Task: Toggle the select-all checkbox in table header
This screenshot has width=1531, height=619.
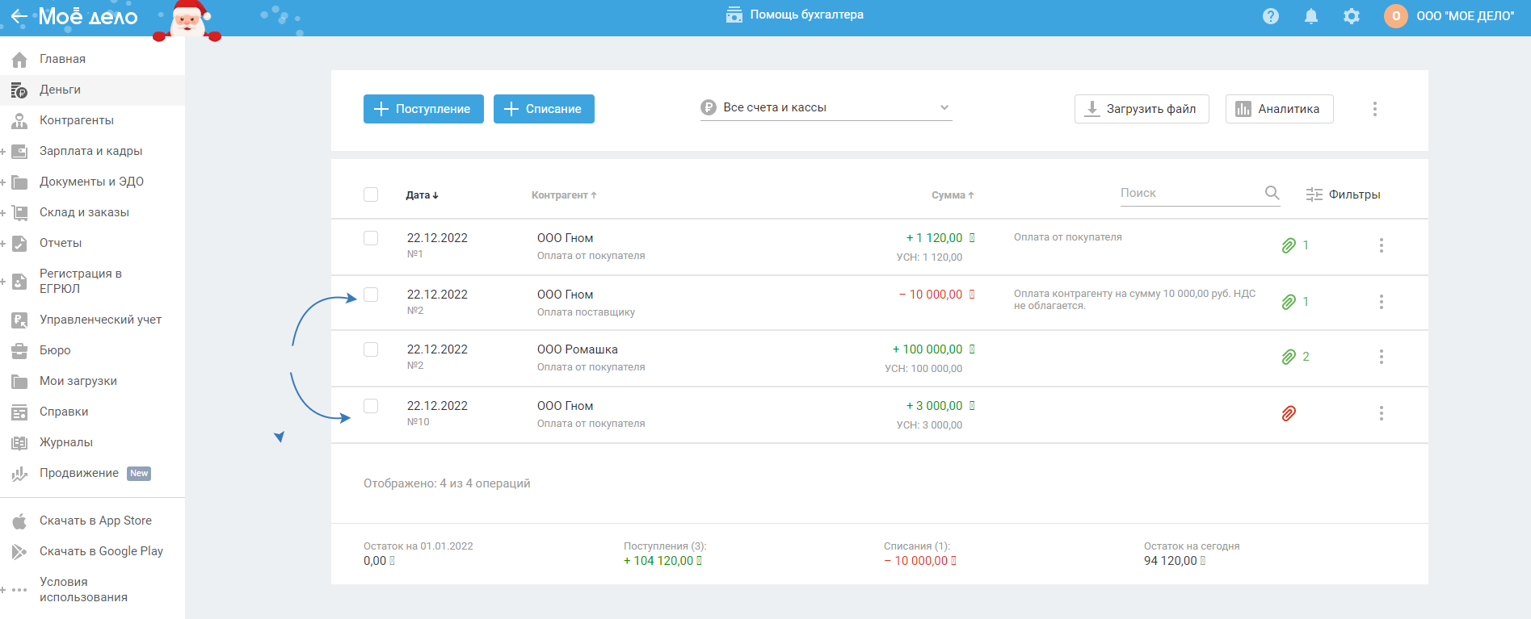Action: point(371,194)
